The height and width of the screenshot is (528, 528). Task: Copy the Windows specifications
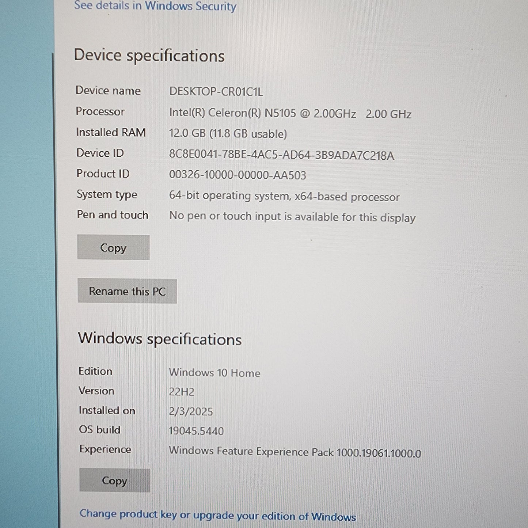pos(115,480)
